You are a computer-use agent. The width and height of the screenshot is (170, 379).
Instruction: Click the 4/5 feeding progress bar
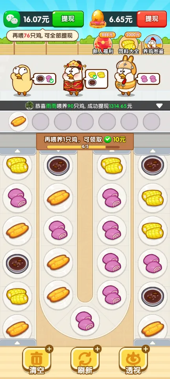(83, 147)
